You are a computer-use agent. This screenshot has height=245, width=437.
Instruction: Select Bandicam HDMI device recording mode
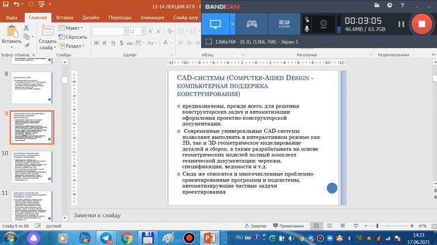click(284, 24)
